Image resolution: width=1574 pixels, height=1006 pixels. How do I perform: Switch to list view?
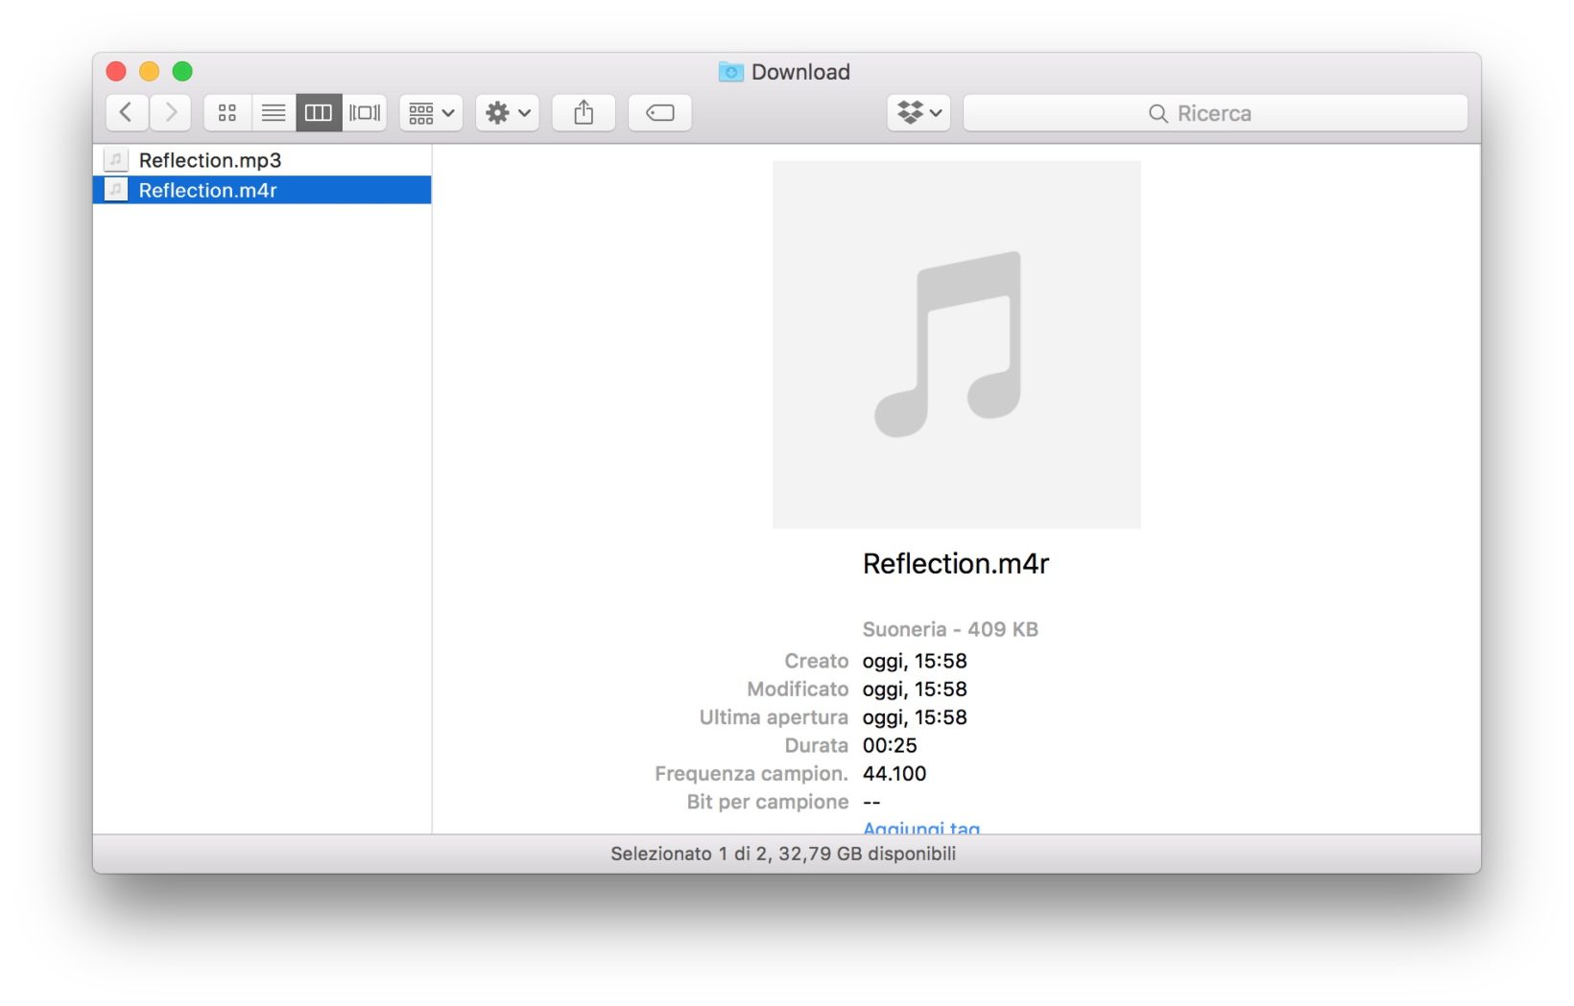click(x=274, y=113)
